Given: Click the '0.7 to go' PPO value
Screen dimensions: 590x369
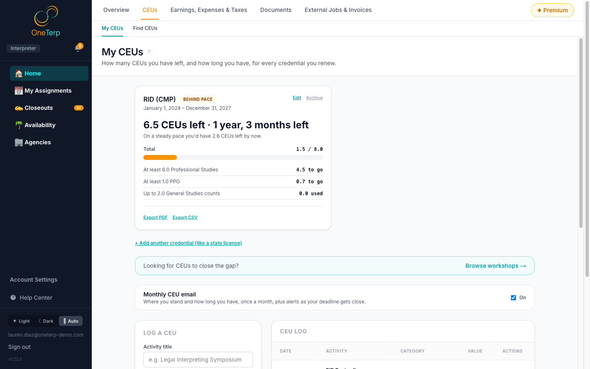Looking at the screenshot, I should tap(309, 182).
